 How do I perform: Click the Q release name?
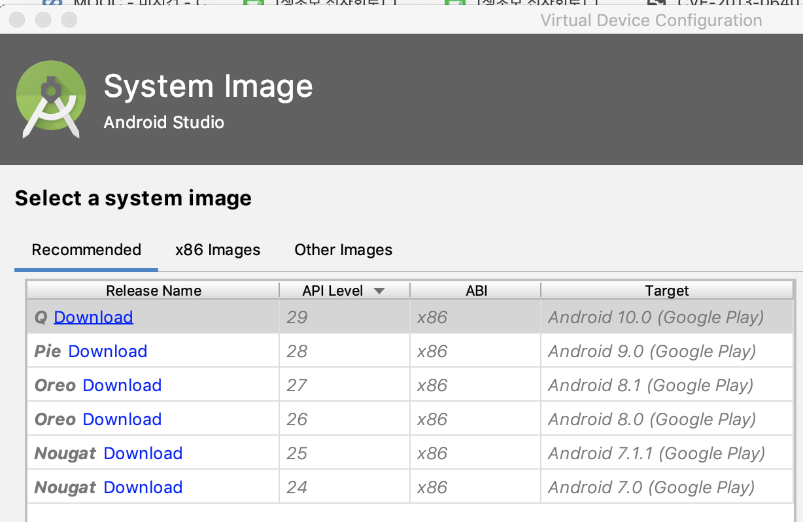click(x=41, y=317)
